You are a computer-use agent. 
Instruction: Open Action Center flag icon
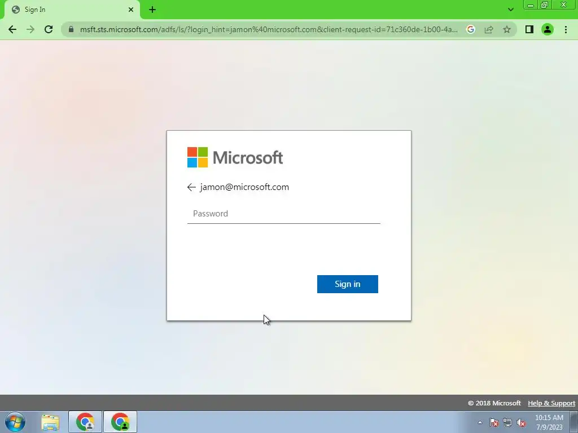coord(494,422)
